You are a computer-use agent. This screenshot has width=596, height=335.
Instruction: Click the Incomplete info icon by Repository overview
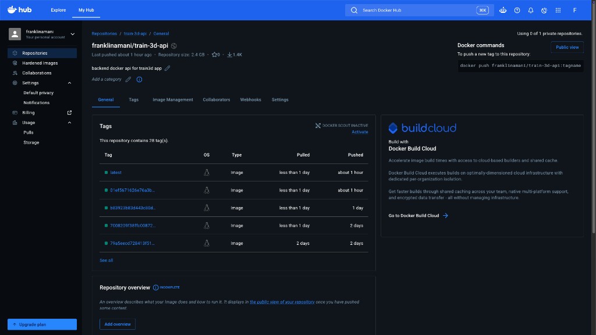point(155,287)
